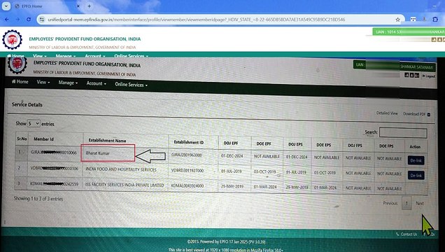Click the address bar URL field

coord(220,20)
